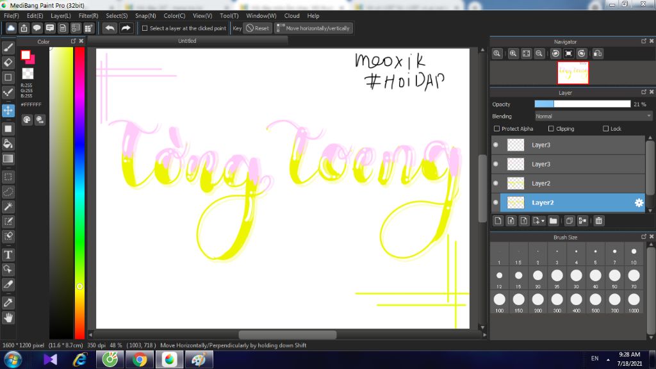656x369 pixels.
Task: Click the Undo arrow
Action: point(110,28)
